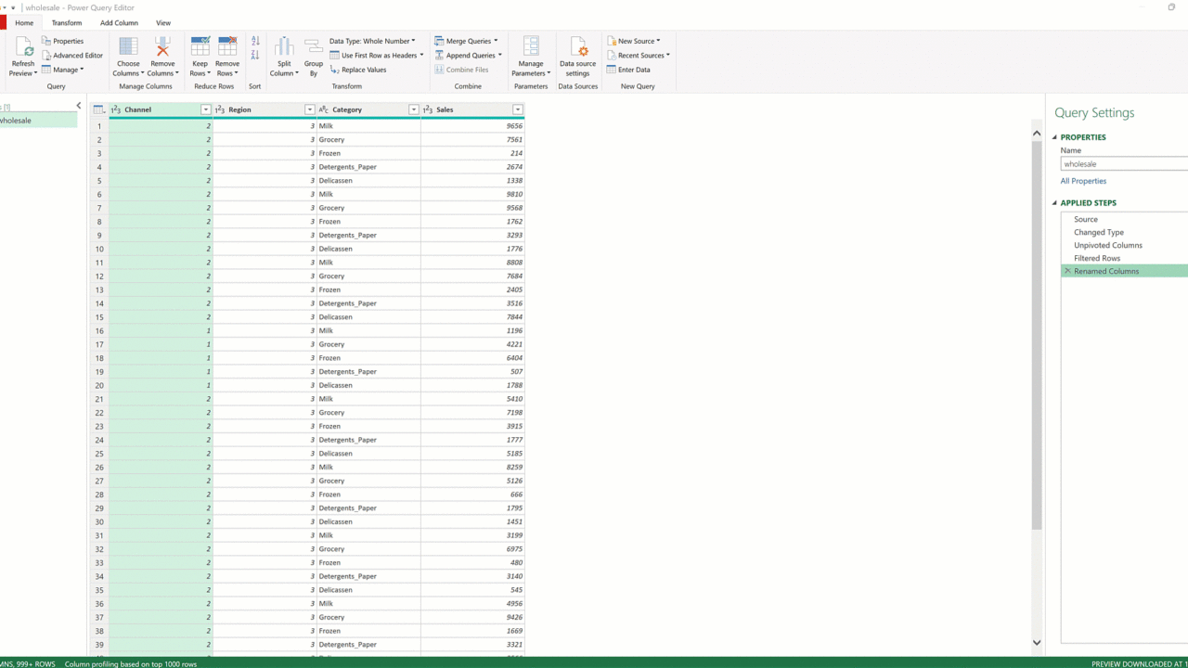This screenshot has height=668, width=1188.
Task: Click the Choose Columns icon
Action: pyautogui.click(x=128, y=48)
